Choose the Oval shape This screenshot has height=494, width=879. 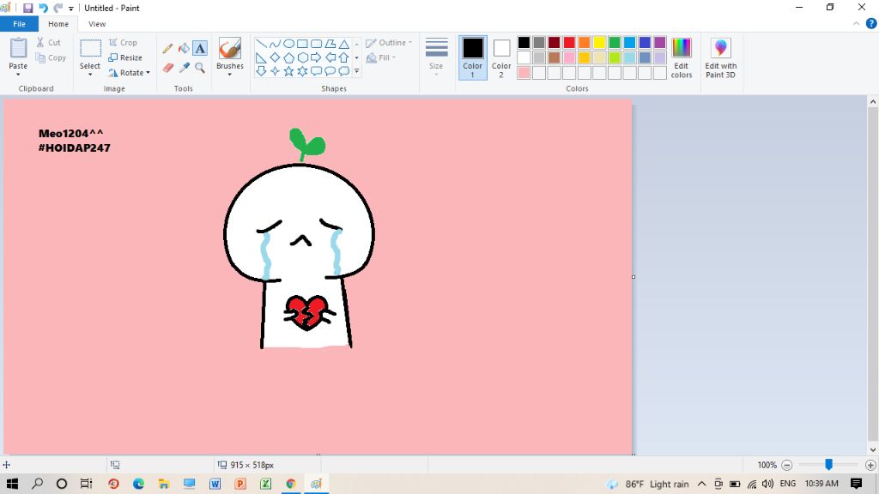(288, 44)
